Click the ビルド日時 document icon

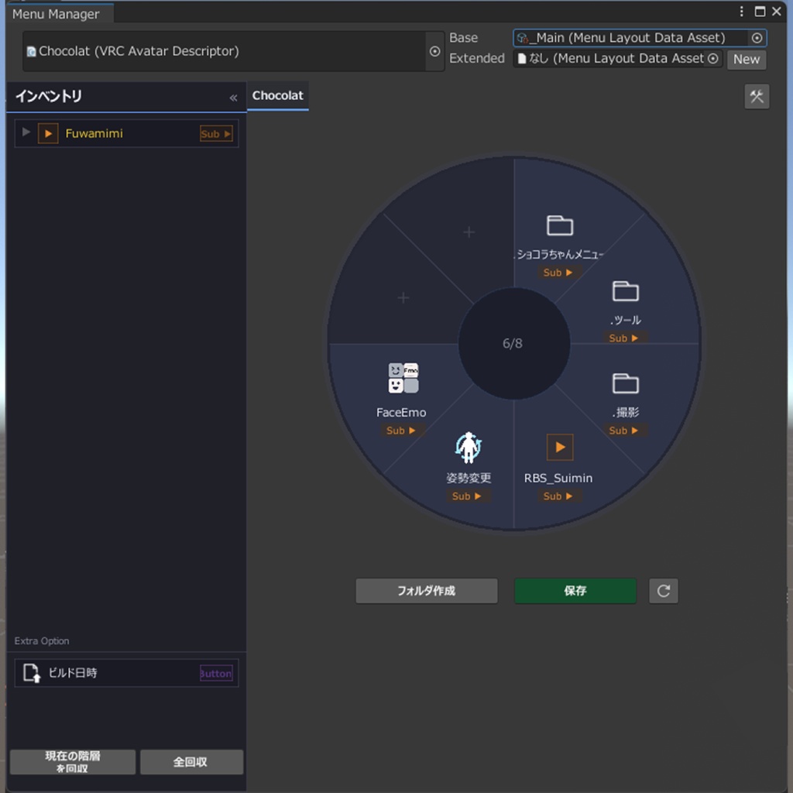[x=32, y=673]
